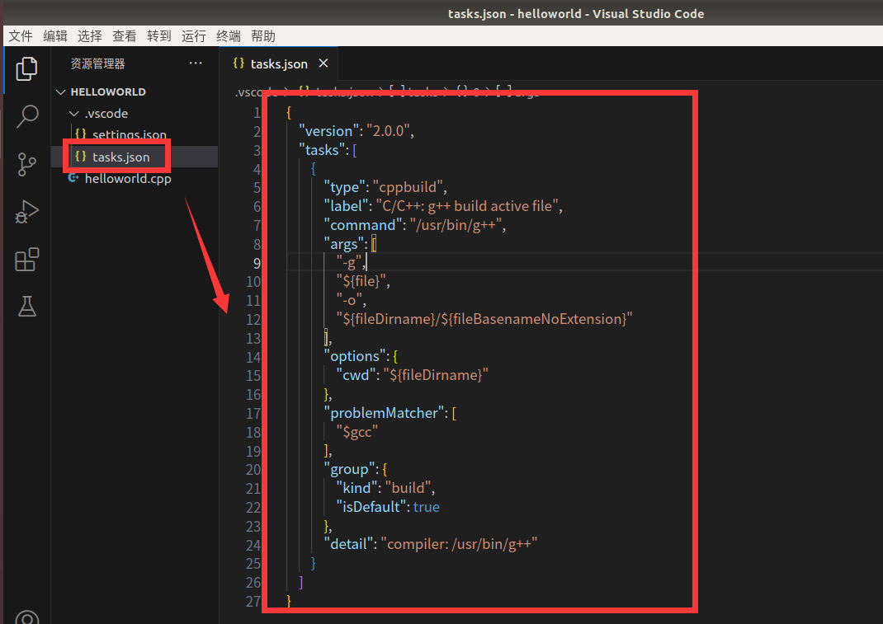
Task: Open the Testing flask icon
Action: pyautogui.click(x=26, y=306)
